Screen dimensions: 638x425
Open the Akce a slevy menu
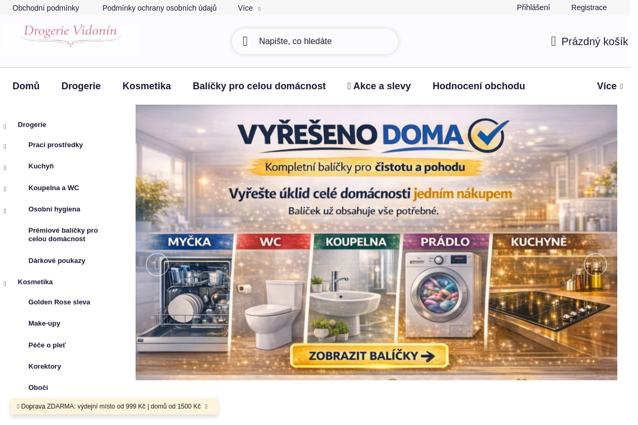tap(379, 86)
